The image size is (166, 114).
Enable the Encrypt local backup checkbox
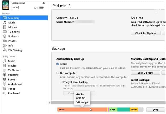tap(61, 82)
